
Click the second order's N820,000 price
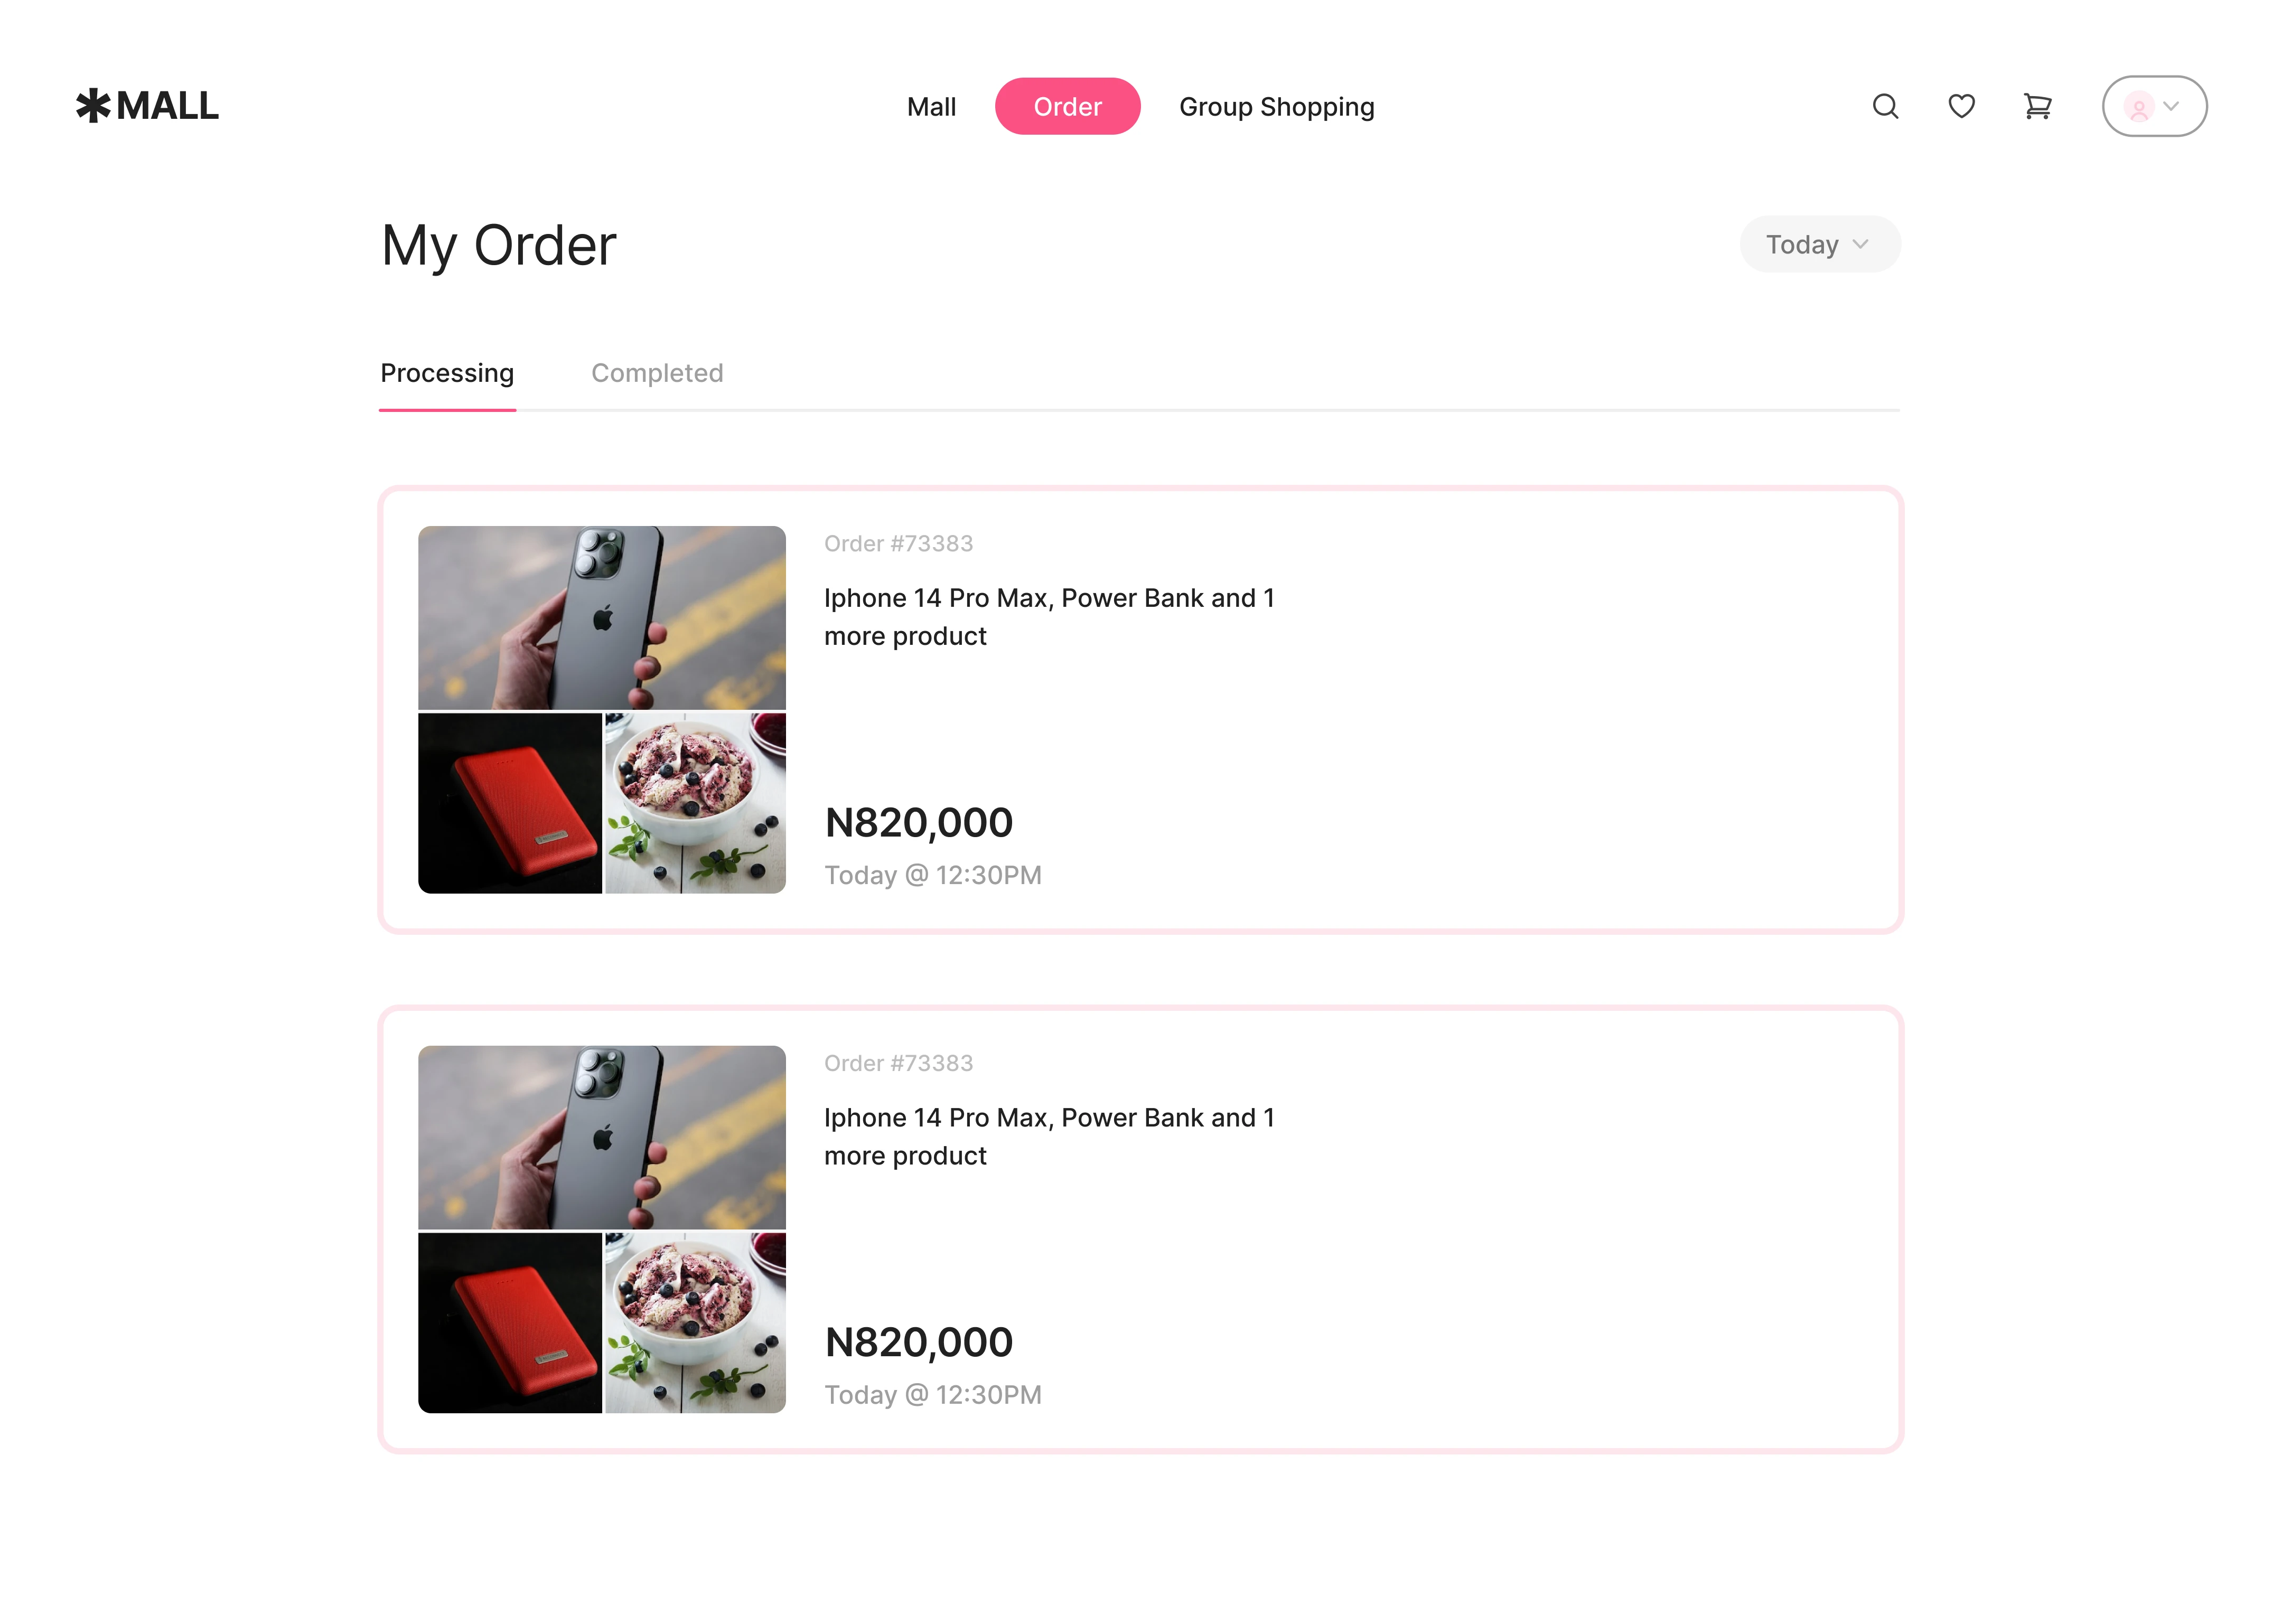click(918, 1342)
